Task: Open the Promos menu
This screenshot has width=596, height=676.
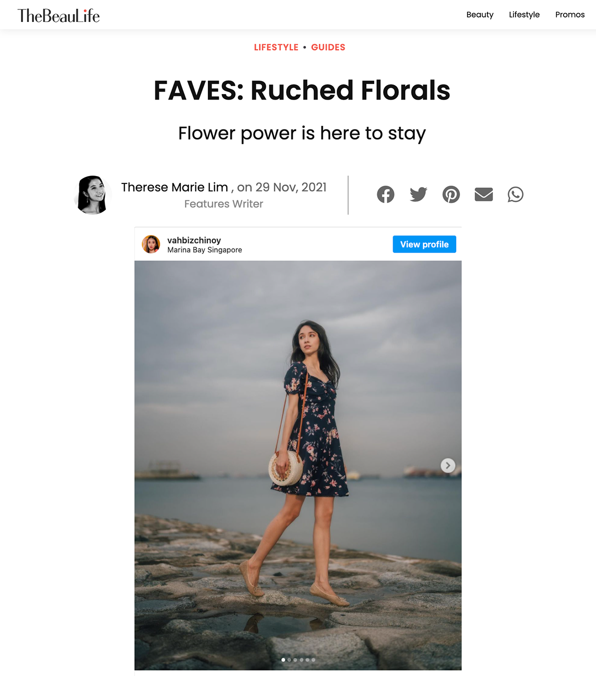Action: [570, 14]
